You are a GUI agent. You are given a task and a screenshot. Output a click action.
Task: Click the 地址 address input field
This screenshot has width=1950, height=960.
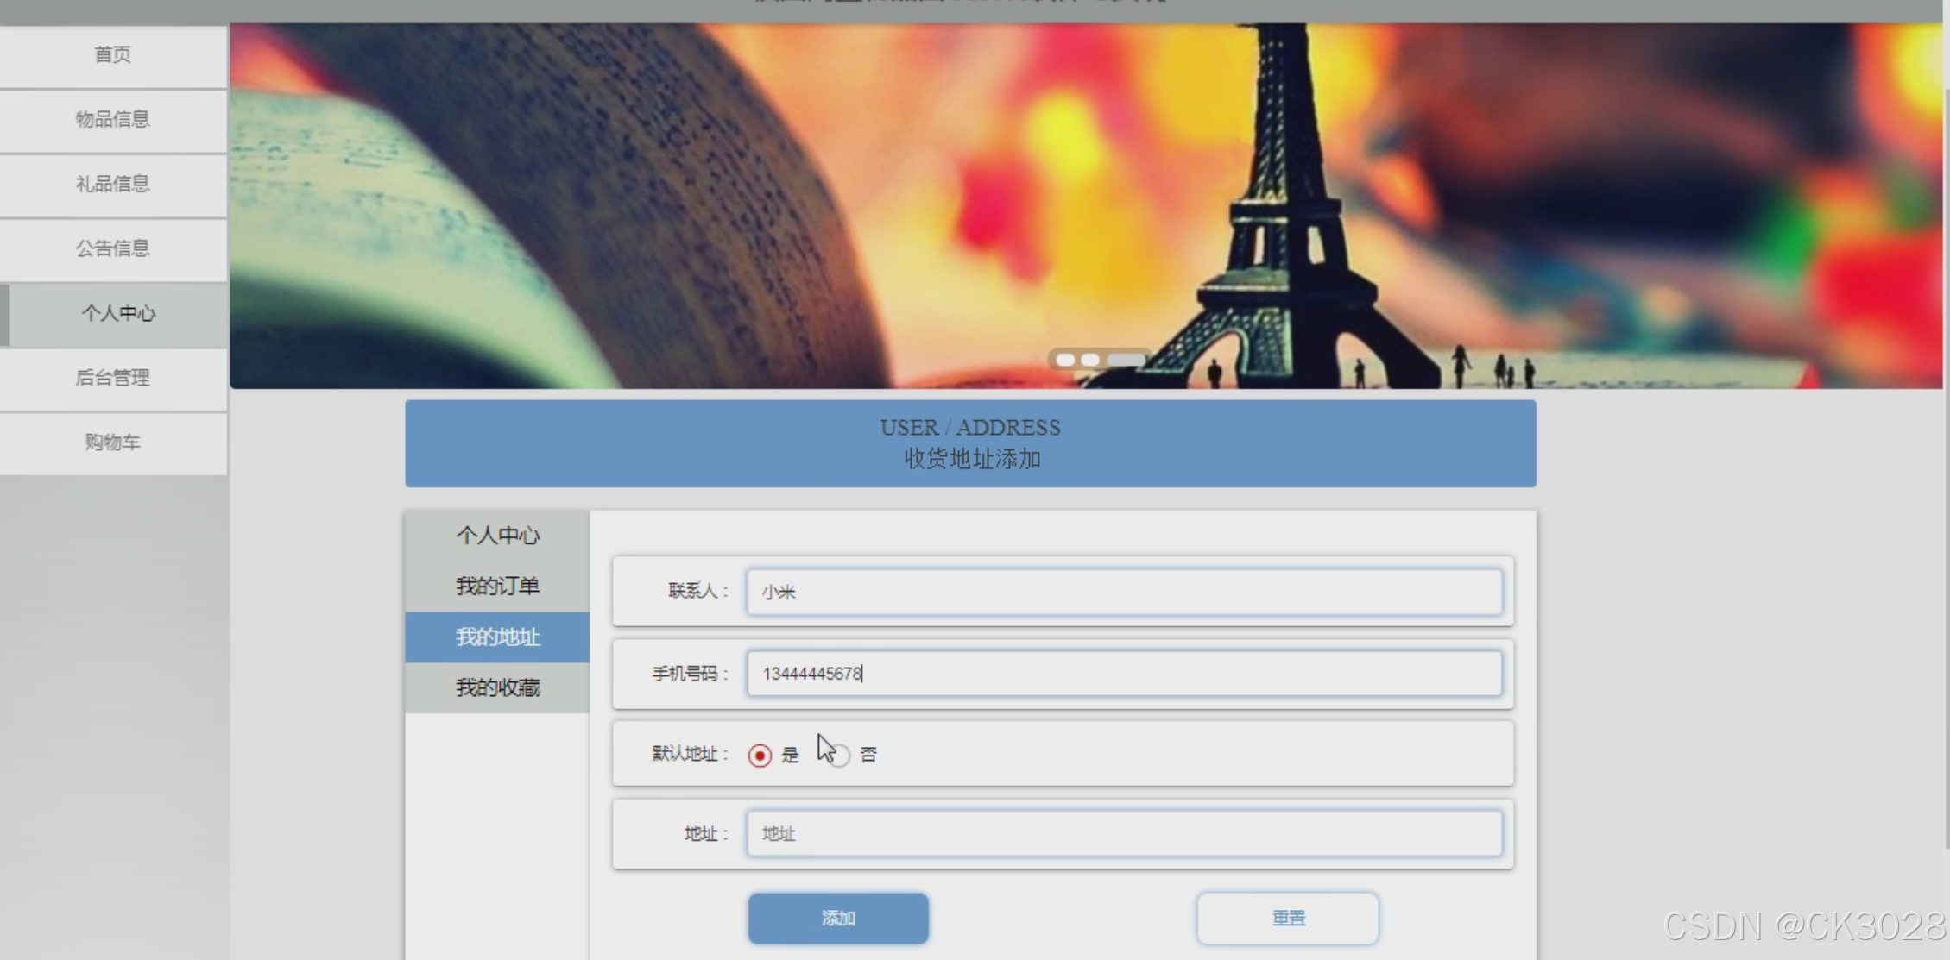[x=1123, y=834]
